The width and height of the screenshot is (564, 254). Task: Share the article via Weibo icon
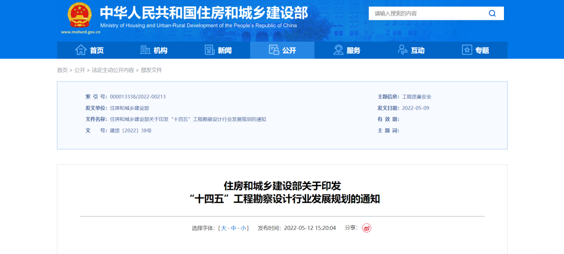[x=367, y=228]
